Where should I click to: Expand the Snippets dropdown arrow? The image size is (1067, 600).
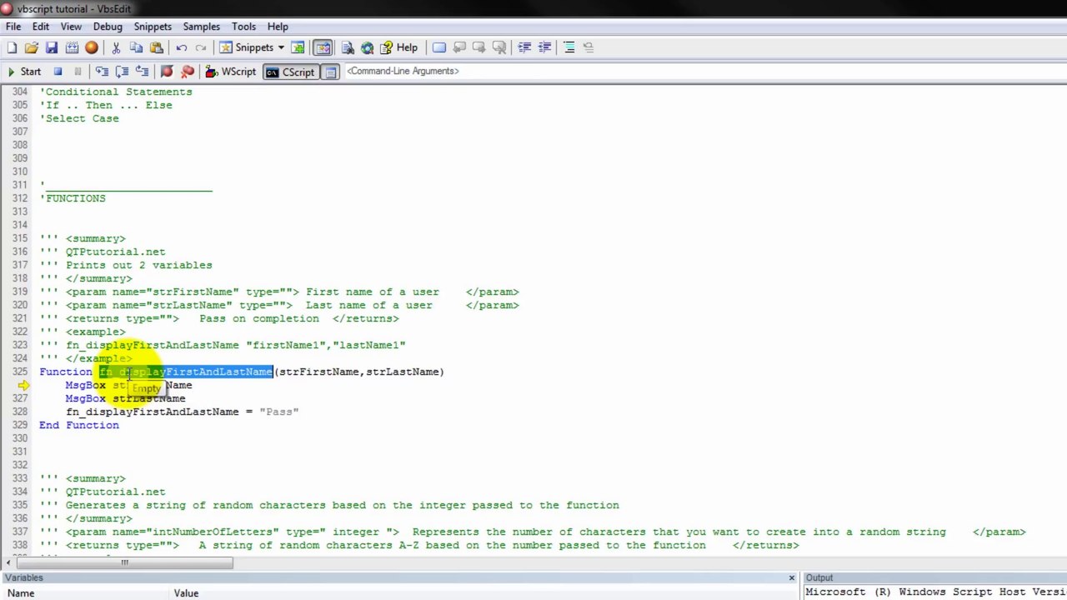(281, 47)
